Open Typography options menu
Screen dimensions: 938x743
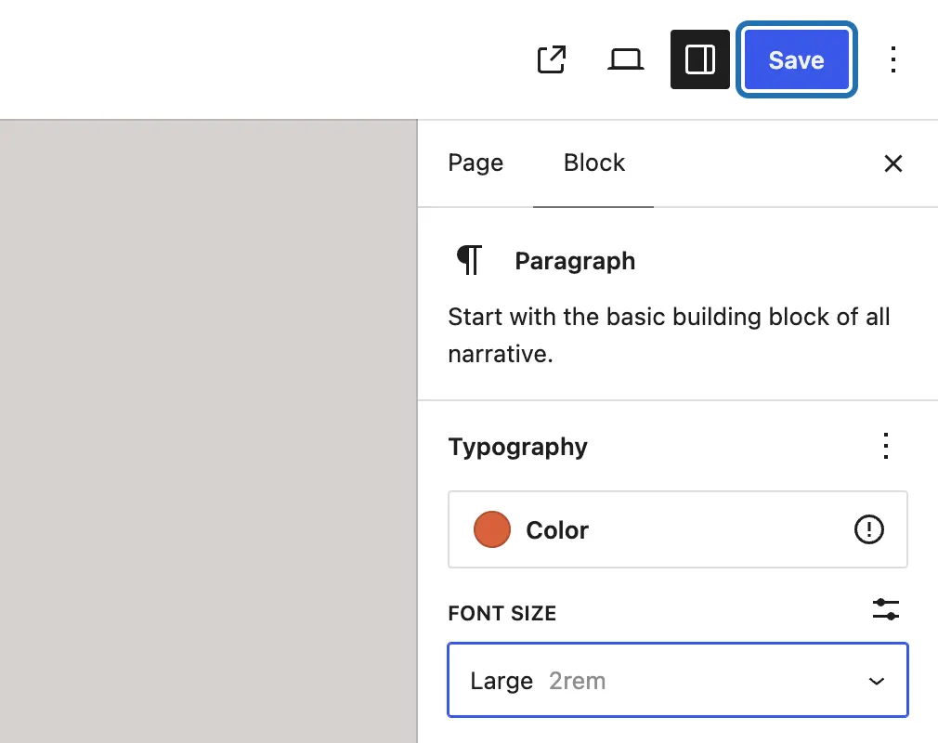coord(886,447)
